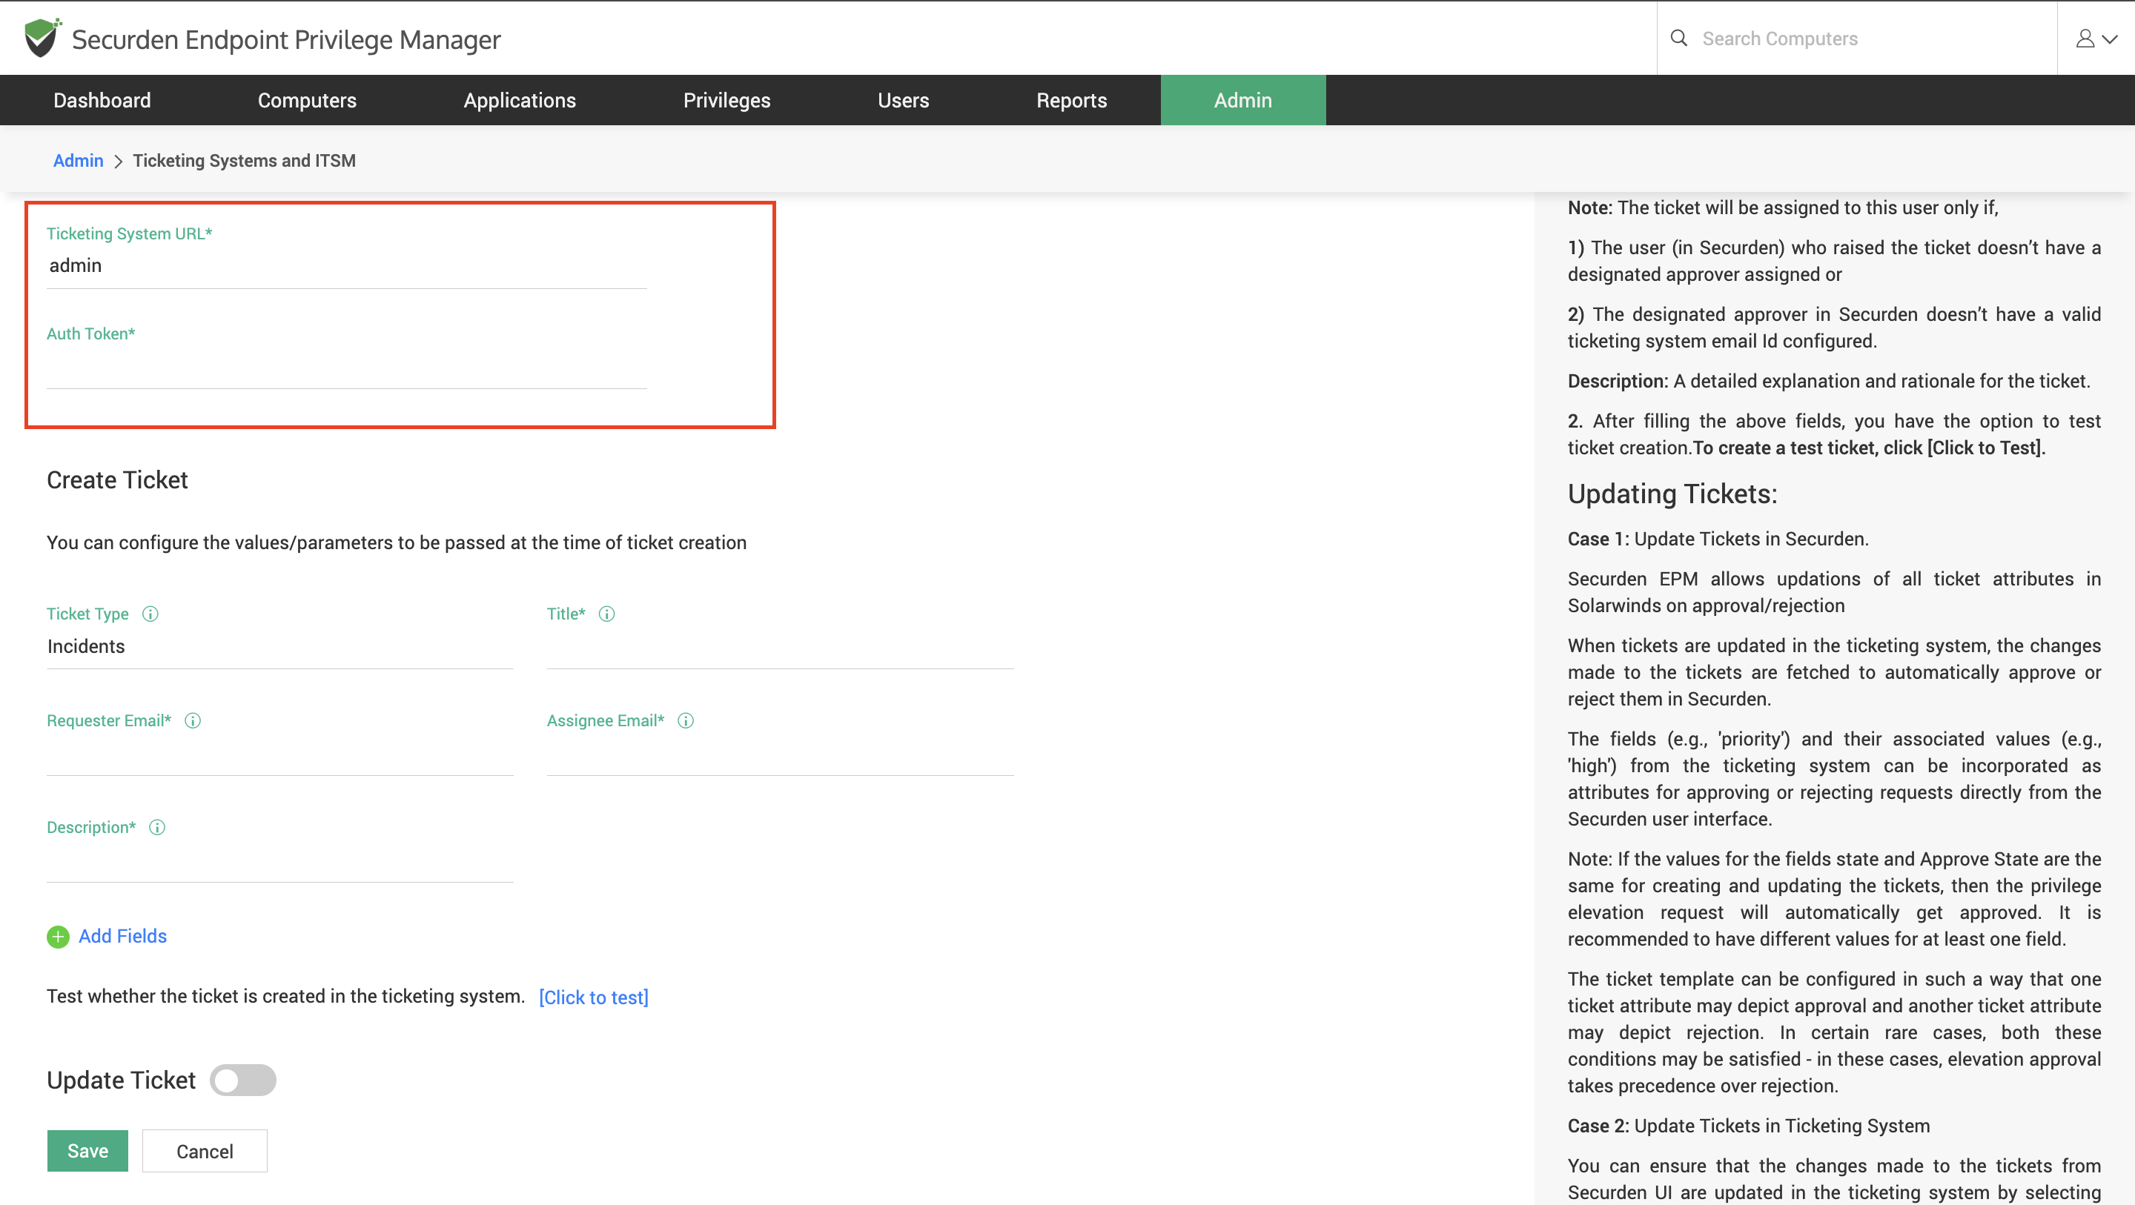Click the Ticketing System URL field
This screenshot has height=1205, width=2135.
tap(346, 266)
